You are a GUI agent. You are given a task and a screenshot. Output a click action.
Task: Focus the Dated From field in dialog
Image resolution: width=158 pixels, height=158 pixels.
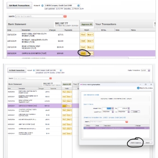point(107,112)
